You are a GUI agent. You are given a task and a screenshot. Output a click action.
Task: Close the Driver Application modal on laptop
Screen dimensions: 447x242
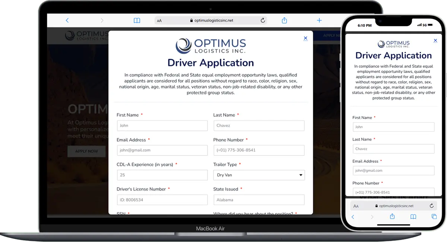pos(305,38)
